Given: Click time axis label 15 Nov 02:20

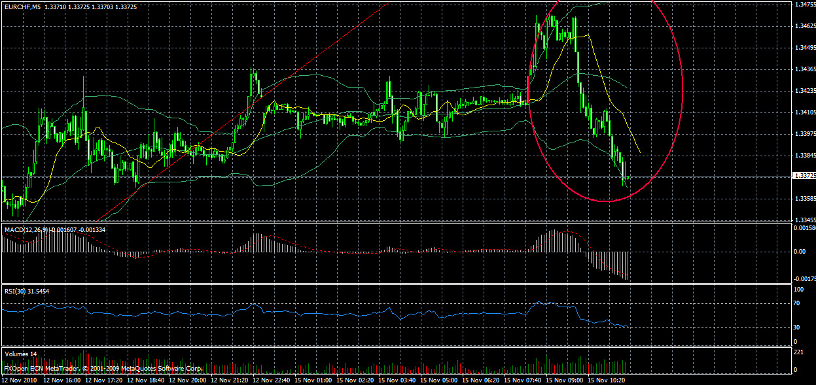Looking at the screenshot, I should coord(356,379).
